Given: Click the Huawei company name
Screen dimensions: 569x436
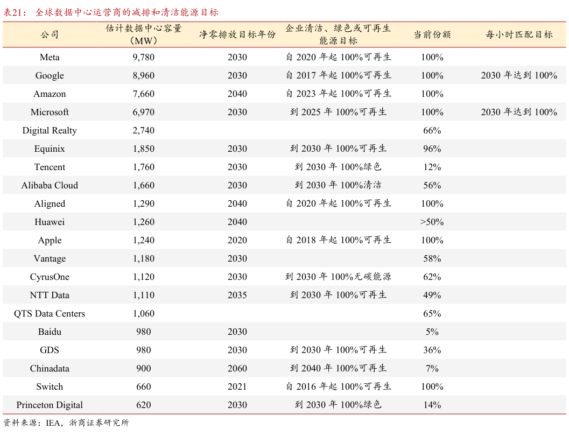Looking at the screenshot, I should pos(50,222).
